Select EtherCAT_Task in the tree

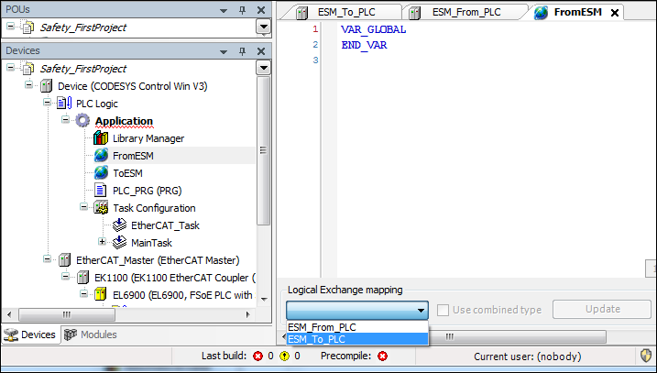tap(165, 225)
